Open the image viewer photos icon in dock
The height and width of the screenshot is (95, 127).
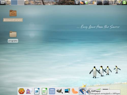pos(67,91)
